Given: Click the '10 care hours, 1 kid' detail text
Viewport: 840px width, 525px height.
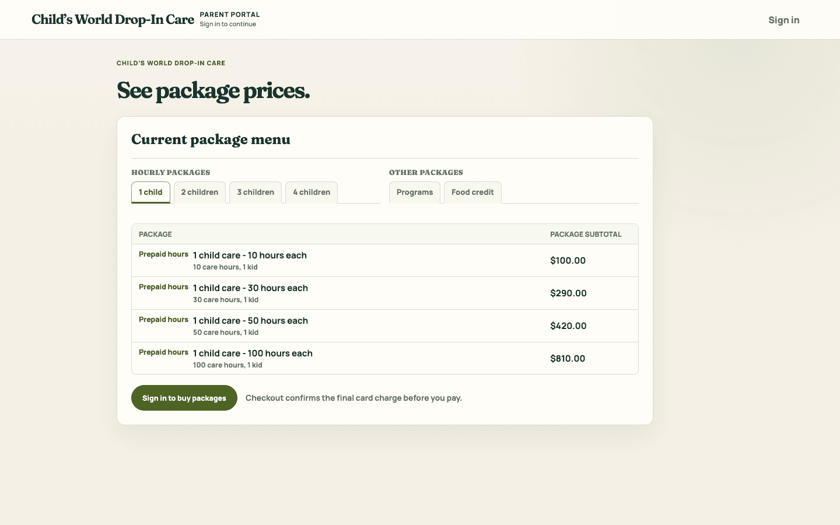Looking at the screenshot, I should pos(225,267).
